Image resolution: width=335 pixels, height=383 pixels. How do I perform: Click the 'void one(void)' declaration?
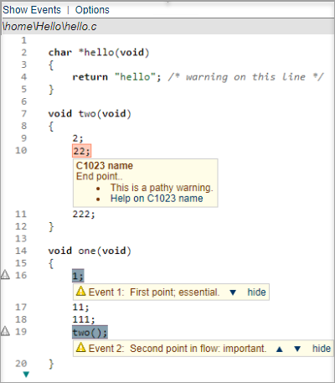tap(90, 251)
